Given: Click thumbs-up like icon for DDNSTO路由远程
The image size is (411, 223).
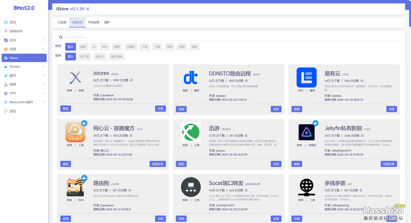Looking at the screenshot, I should click(x=246, y=81).
